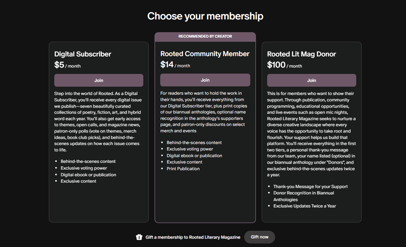This screenshot has height=247, width=406.
Task: Click Thank-you Message for your Support benefit
Action: pyautogui.click(x=310, y=186)
